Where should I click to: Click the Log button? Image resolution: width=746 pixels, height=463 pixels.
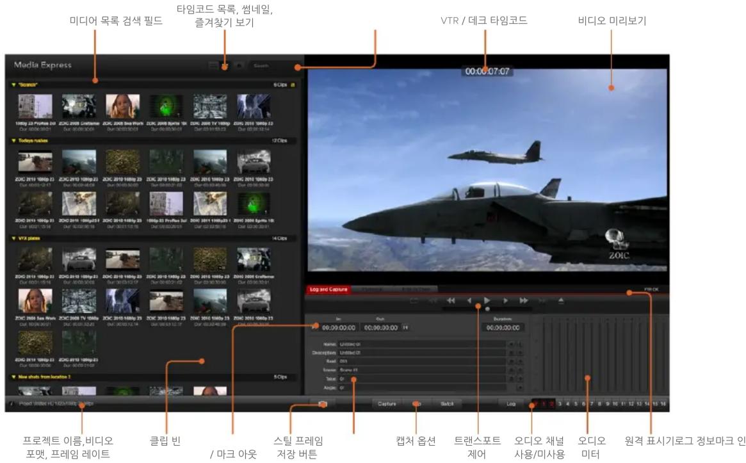point(511,404)
